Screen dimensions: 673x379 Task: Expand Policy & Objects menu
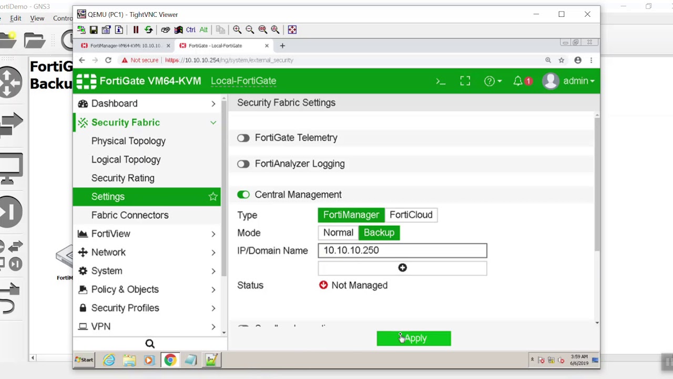[147, 290]
